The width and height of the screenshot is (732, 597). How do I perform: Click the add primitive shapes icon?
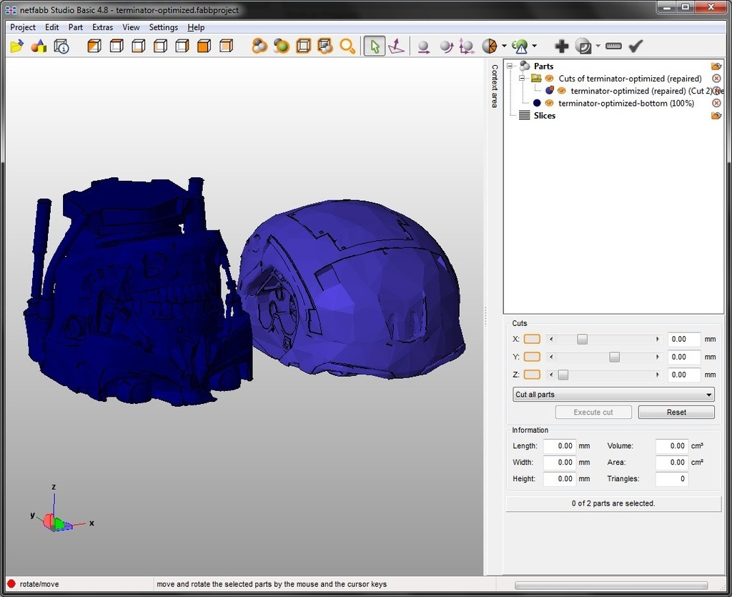(x=39, y=46)
